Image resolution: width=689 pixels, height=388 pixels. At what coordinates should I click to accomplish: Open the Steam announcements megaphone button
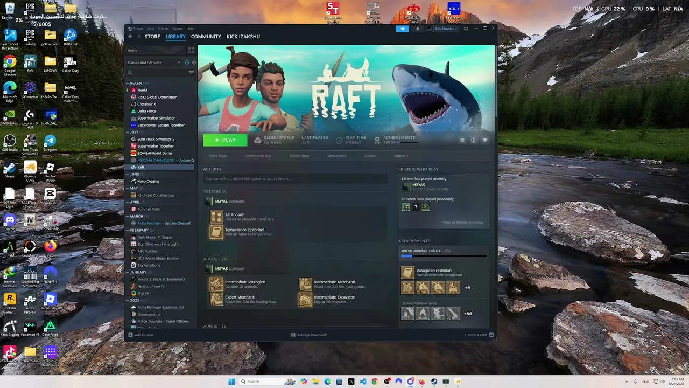(x=403, y=29)
